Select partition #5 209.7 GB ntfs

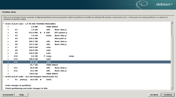(x=87, y=41)
